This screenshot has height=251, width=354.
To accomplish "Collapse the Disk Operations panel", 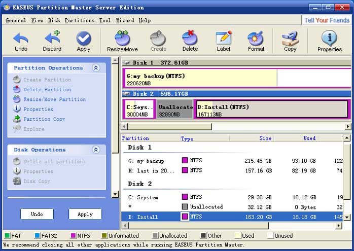I will point(96,150).
